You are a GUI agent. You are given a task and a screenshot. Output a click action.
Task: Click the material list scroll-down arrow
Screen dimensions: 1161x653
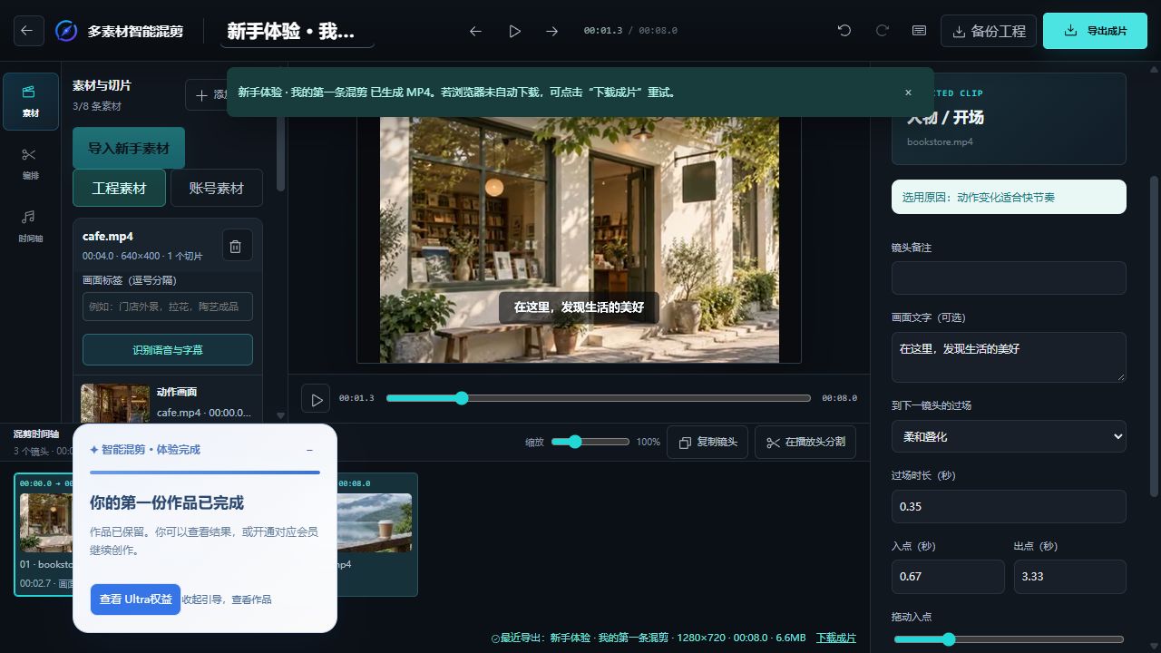[x=280, y=415]
